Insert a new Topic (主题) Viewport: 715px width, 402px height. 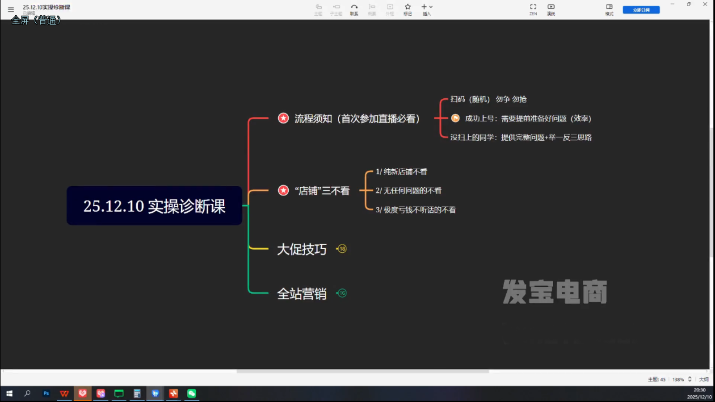[x=319, y=9]
